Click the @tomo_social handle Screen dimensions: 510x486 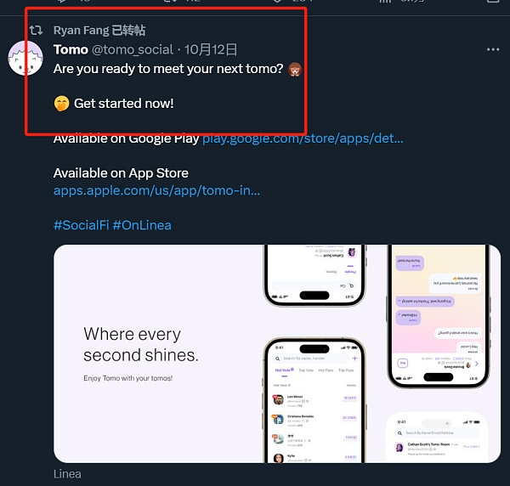132,49
